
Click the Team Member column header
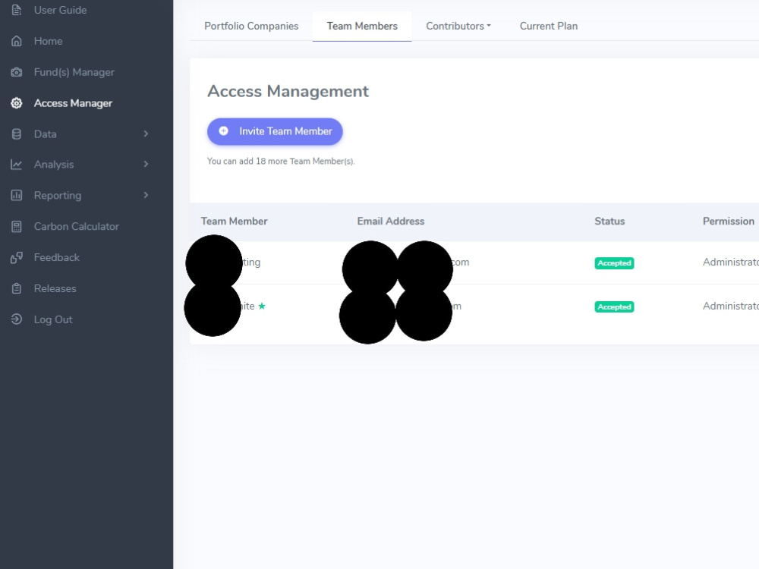coord(235,221)
